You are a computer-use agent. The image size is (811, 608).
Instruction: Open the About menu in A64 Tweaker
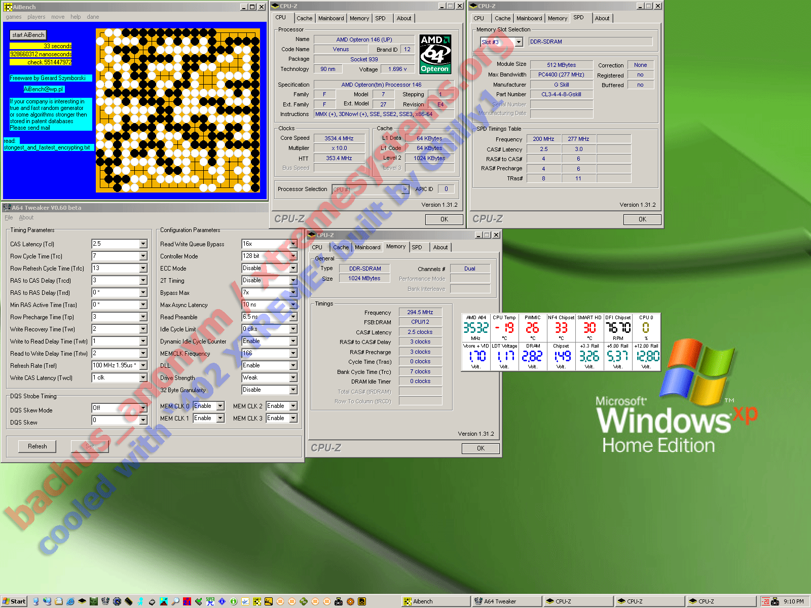(x=26, y=217)
